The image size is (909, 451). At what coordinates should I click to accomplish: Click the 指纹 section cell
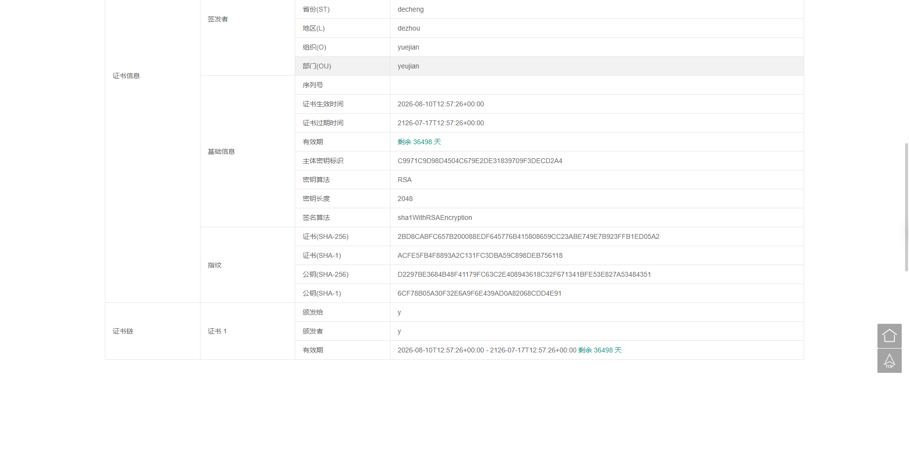[248, 265]
